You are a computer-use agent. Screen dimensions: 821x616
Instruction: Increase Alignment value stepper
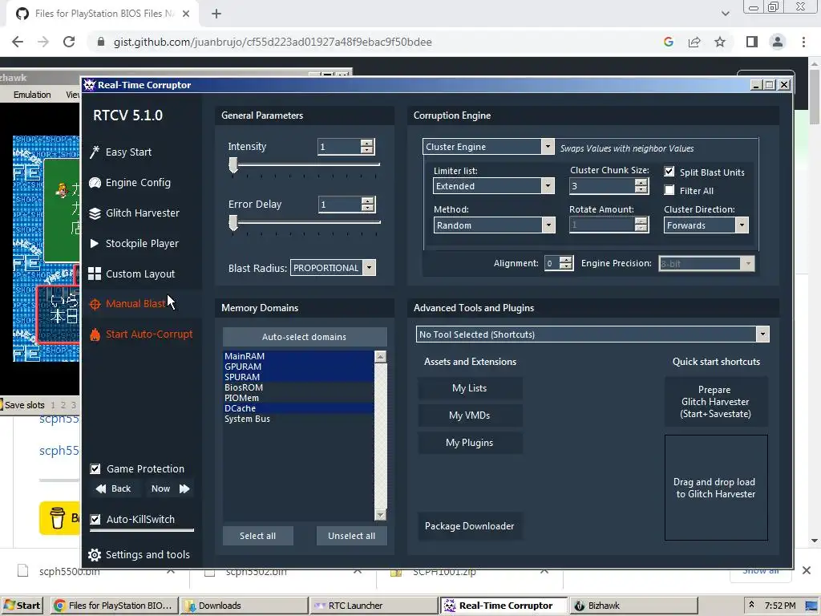pos(565,259)
